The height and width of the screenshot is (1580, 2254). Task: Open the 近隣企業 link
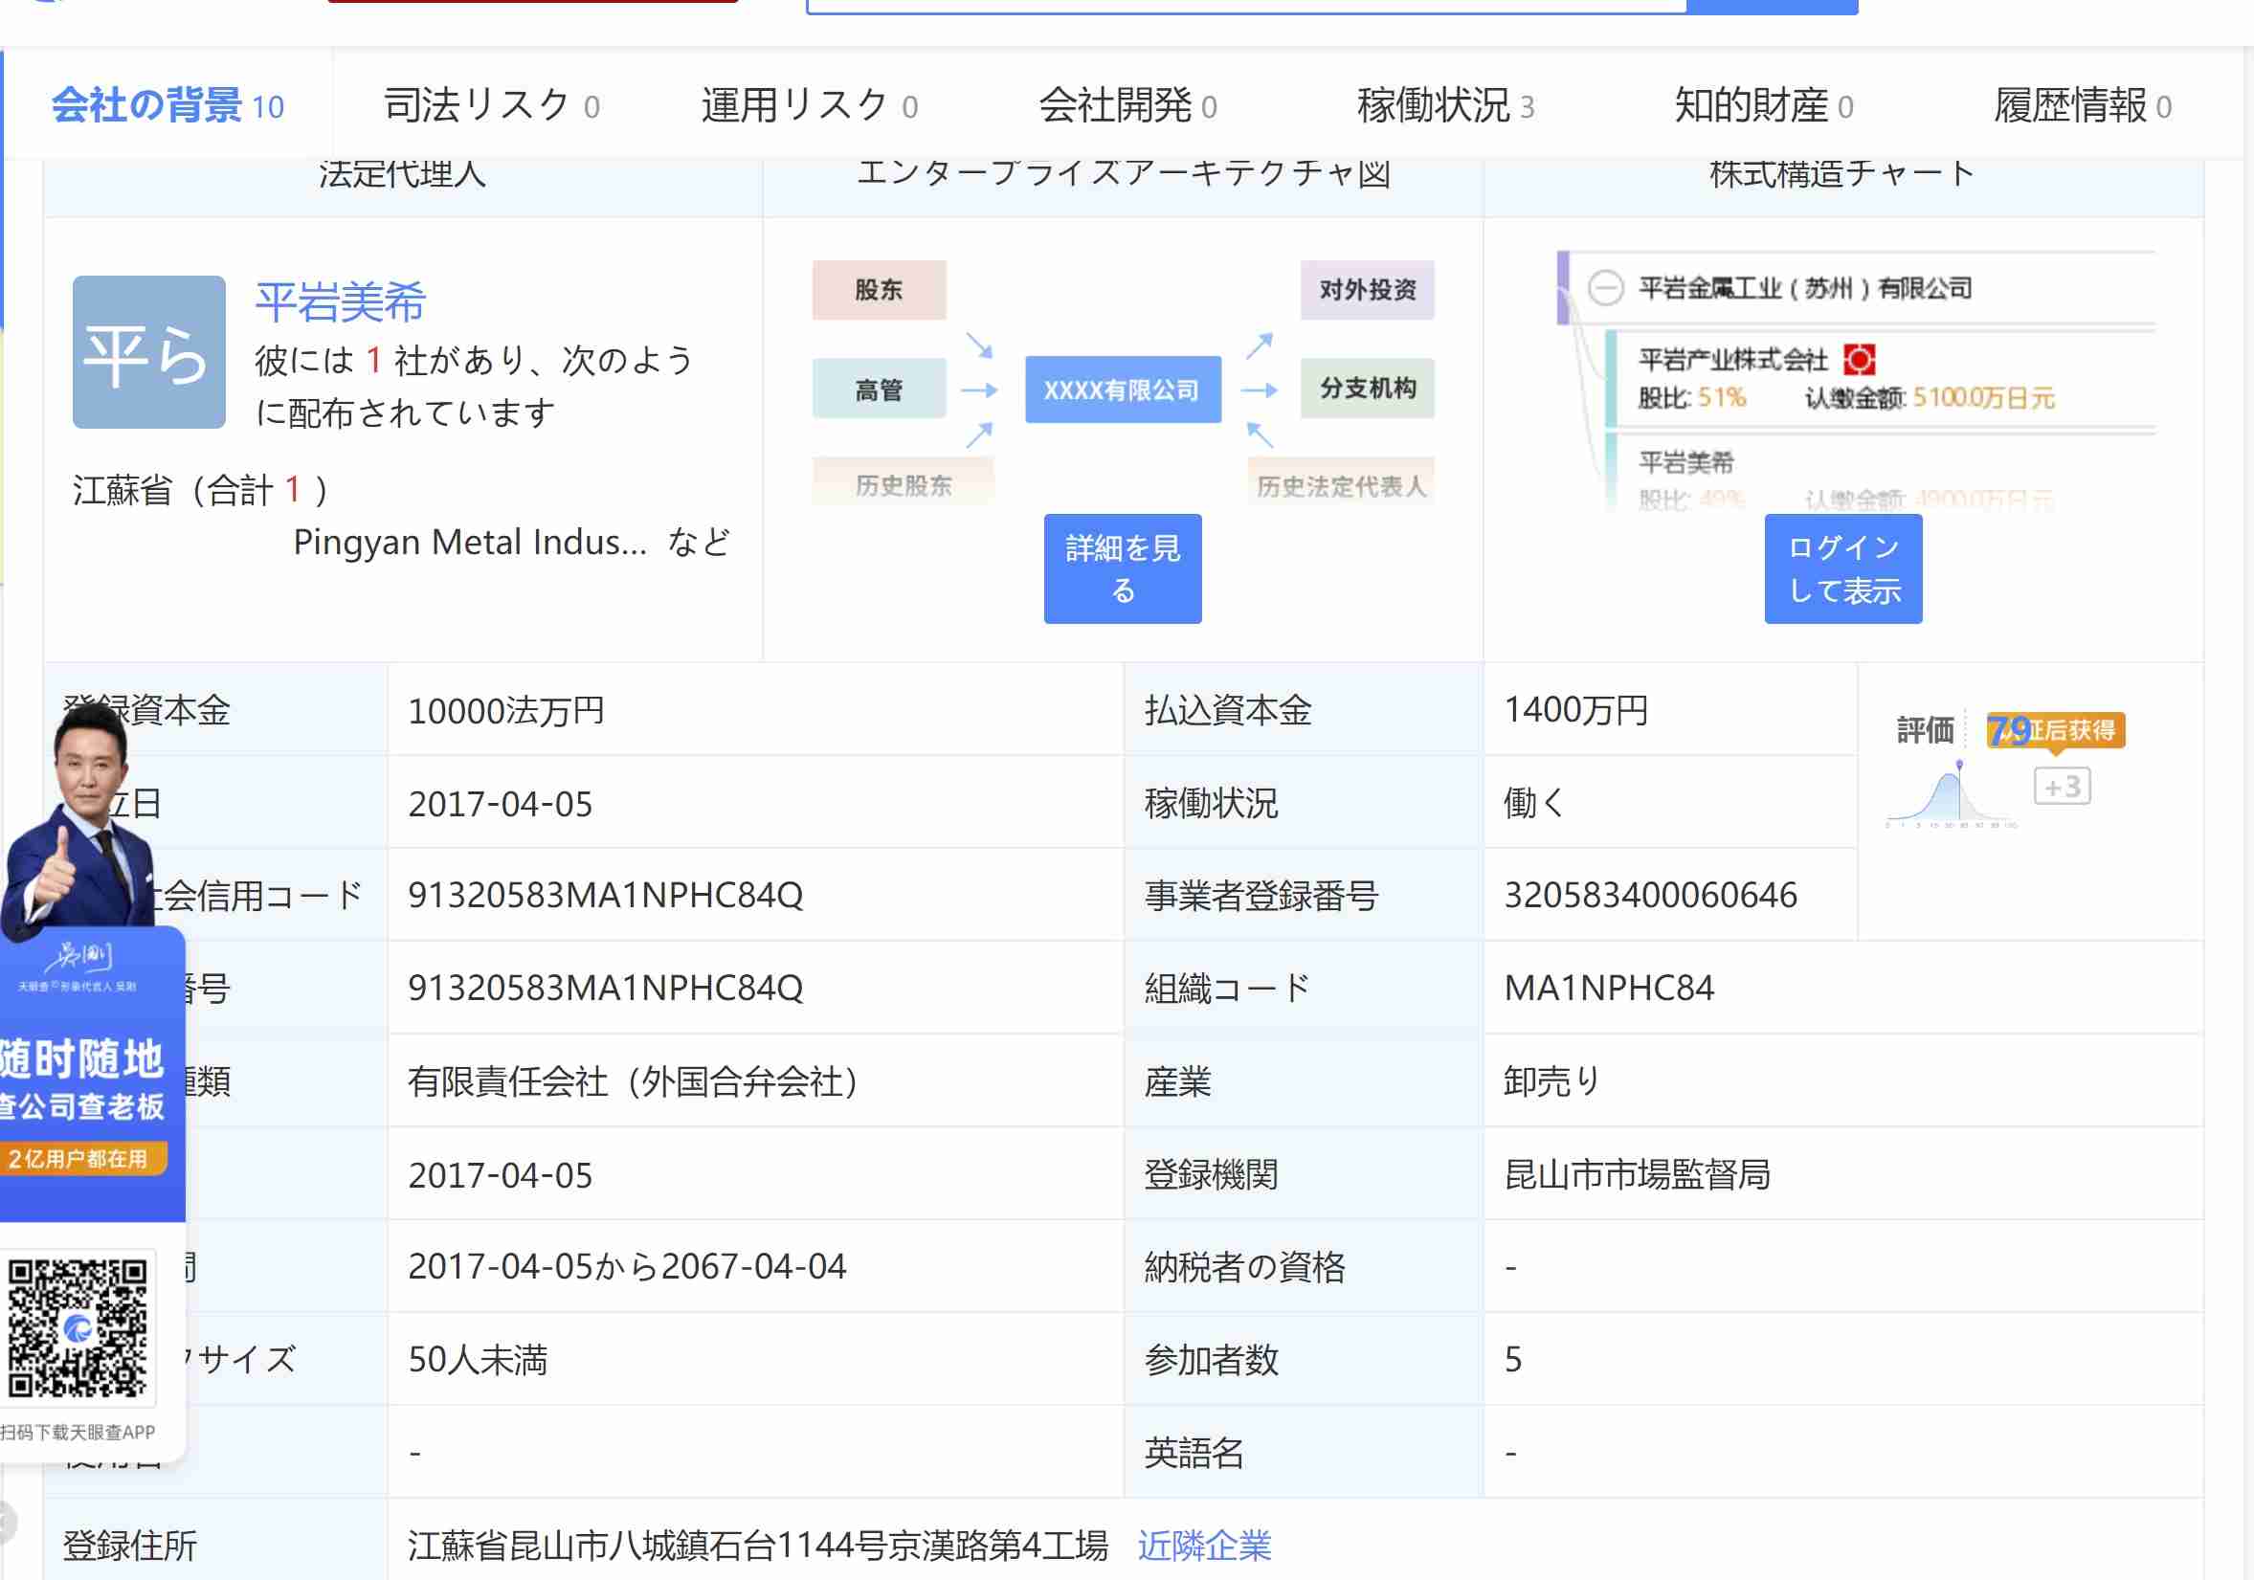click(x=1205, y=1545)
